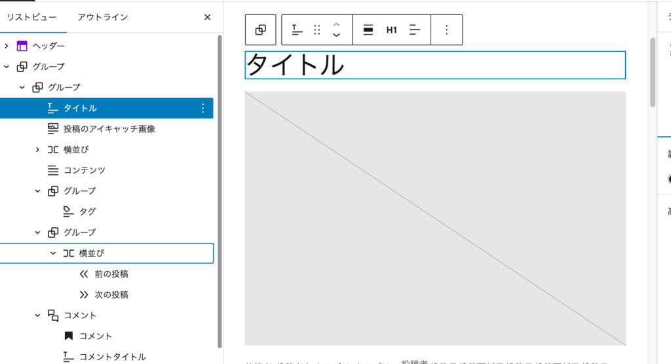Collapse the コメント block in list

(x=37, y=316)
